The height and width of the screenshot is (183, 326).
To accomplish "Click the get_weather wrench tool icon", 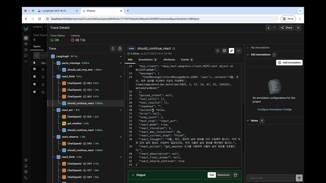I will pyautogui.click(x=64, y=124).
